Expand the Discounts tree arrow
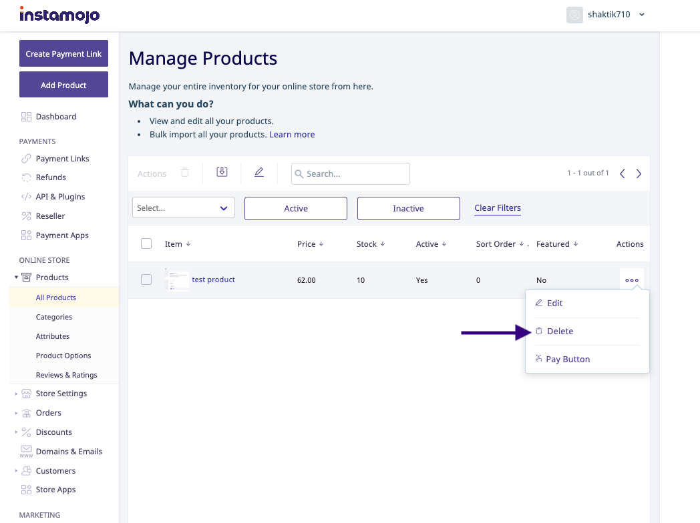The image size is (700, 523). pyautogui.click(x=16, y=432)
